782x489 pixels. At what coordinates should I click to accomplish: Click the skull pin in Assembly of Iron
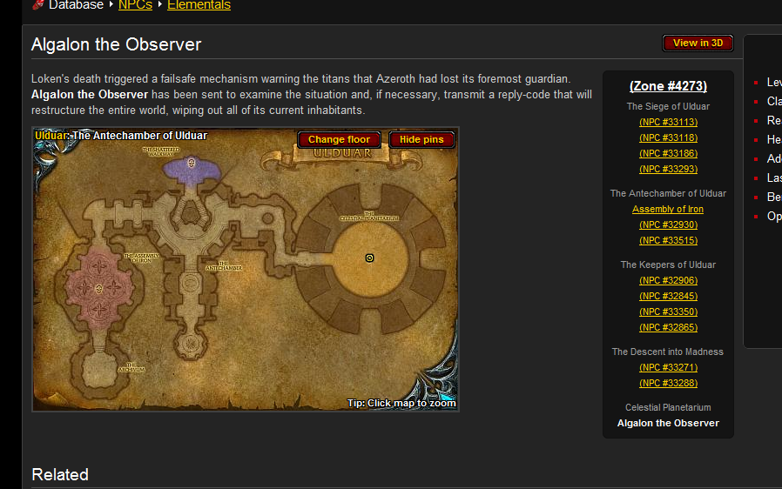pyautogui.click(x=98, y=289)
